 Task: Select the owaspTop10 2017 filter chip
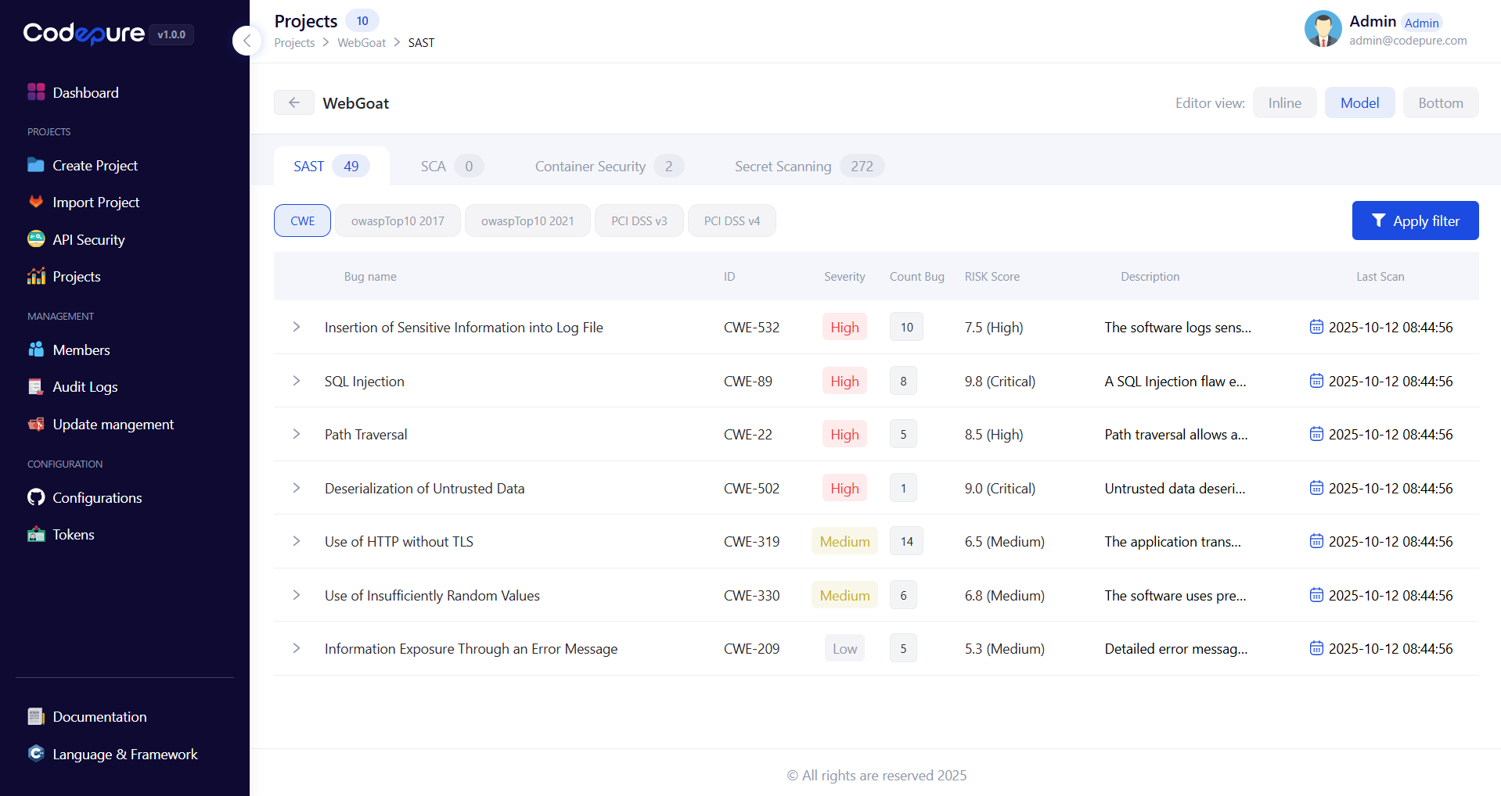(x=398, y=221)
